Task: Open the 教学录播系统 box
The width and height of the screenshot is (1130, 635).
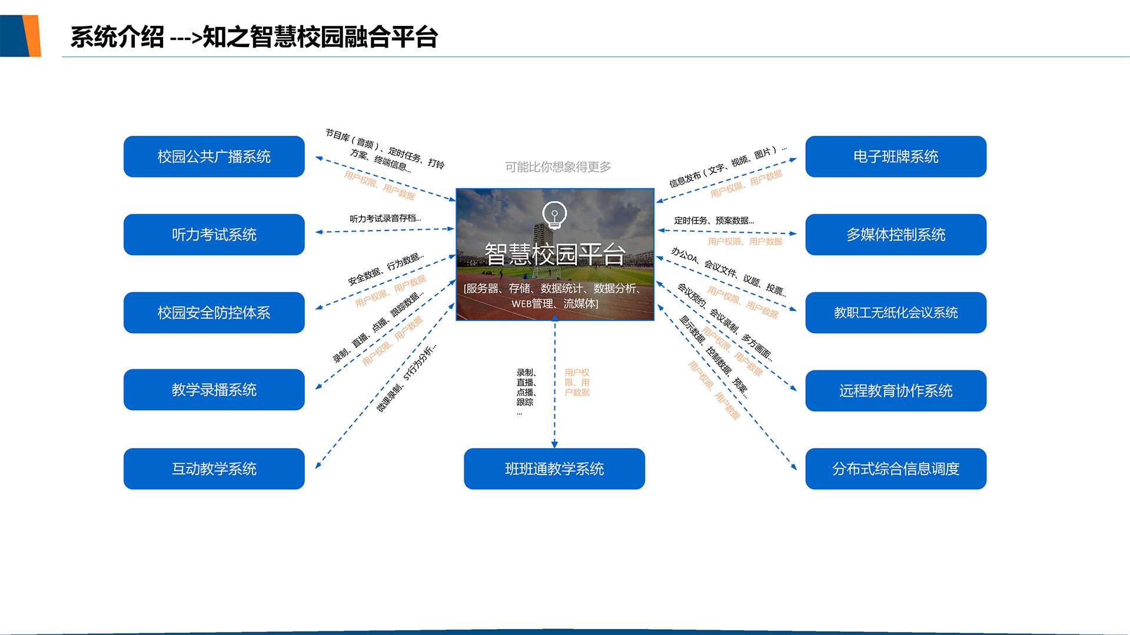Action: (214, 390)
